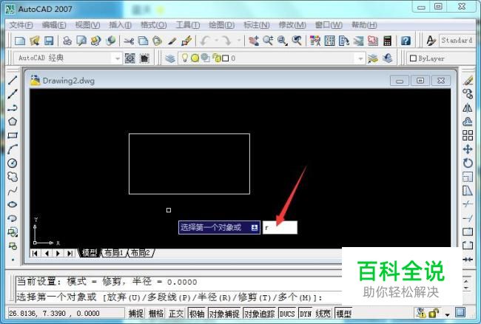Image resolution: width=481 pixels, height=324 pixels.
Task: Toggle DUCS dynamic UCS
Action: pyautogui.click(x=287, y=313)
